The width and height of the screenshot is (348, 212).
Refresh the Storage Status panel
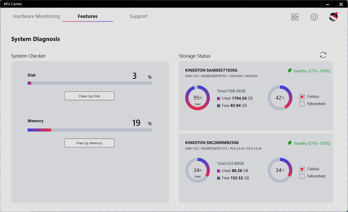point(323,55)
